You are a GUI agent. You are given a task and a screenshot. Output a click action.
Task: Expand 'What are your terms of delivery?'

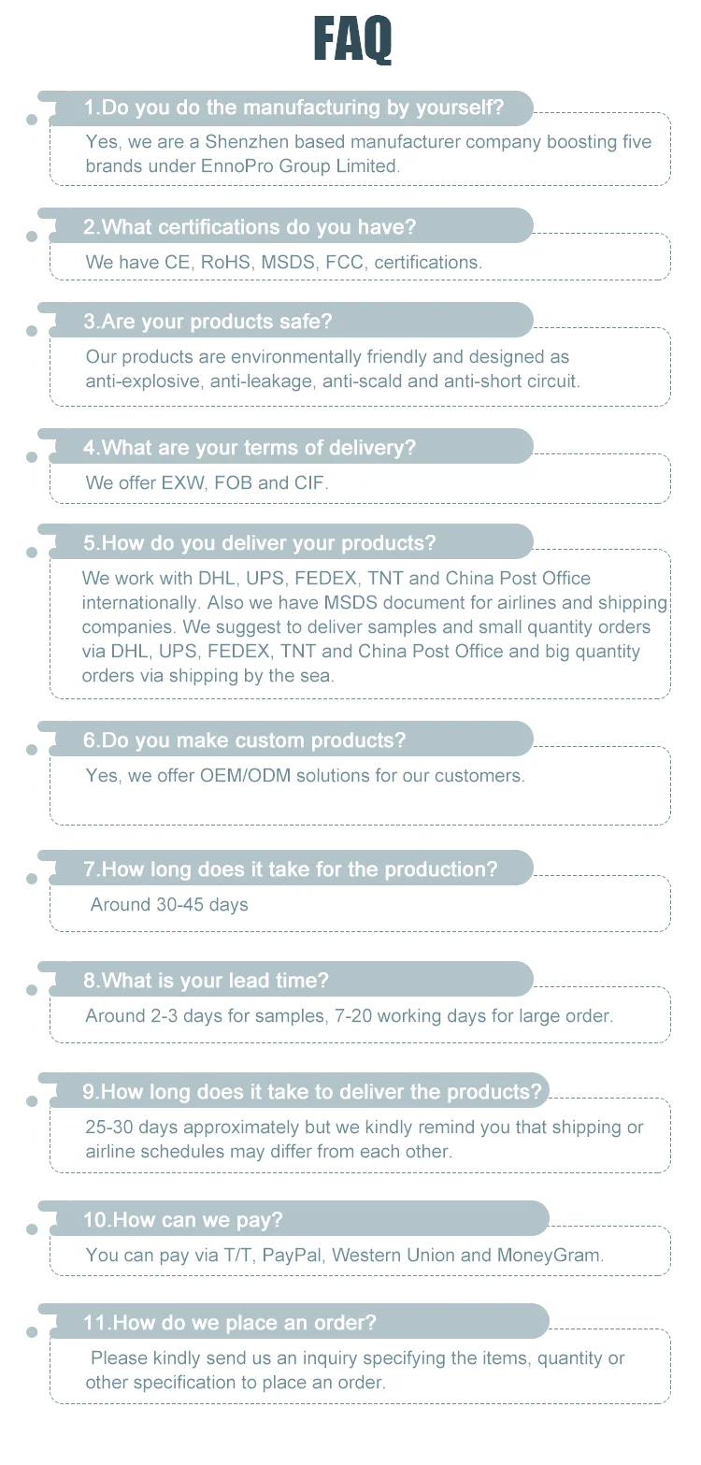click(x=250, y=448)
